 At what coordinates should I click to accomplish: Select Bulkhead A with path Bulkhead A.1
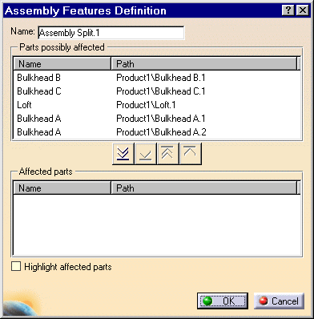click(157, 119)
